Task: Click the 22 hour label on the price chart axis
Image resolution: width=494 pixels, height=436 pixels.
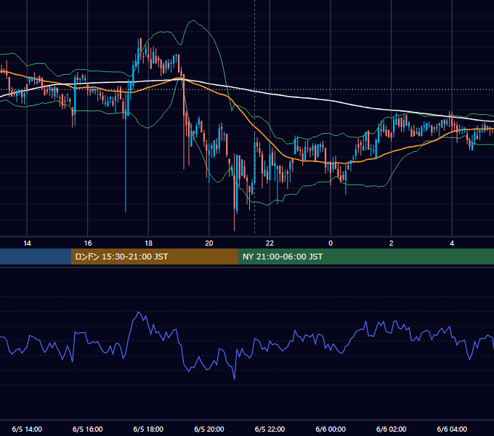Action: click(270, 243)
